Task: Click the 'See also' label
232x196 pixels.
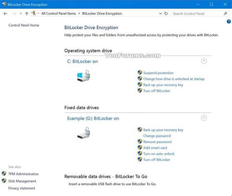Action: coord(15,167)
